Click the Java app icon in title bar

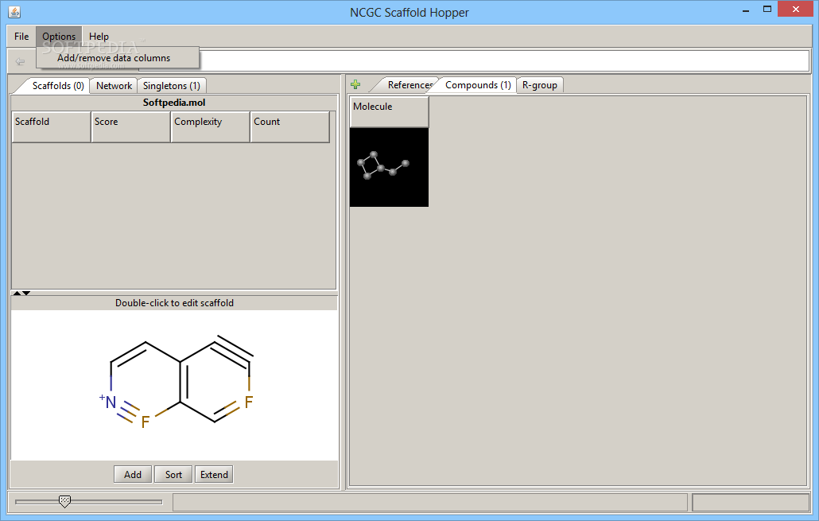(x=14, y=11)
